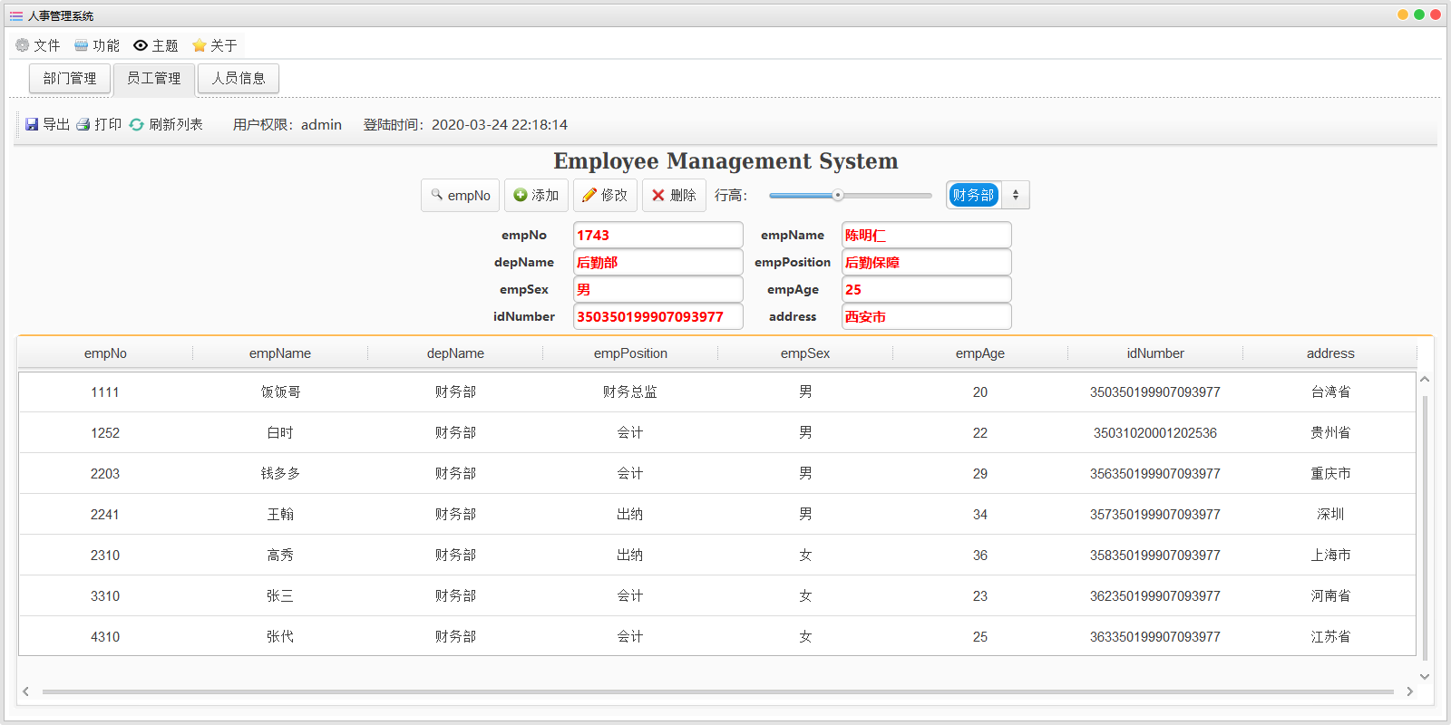Sort by empAge column header

tap(980, 353)
